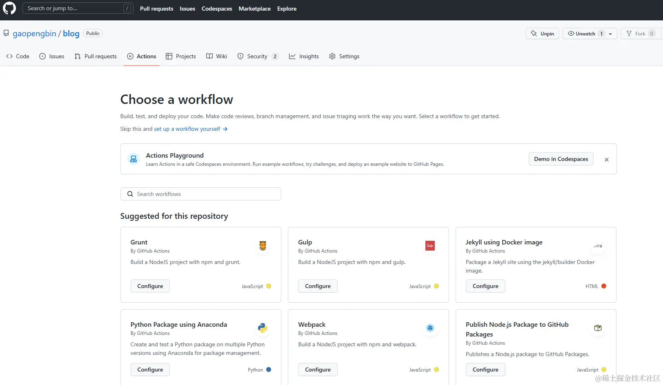Open the Code tab
This screenshot has height=385, width=663.
pos(18,56)
